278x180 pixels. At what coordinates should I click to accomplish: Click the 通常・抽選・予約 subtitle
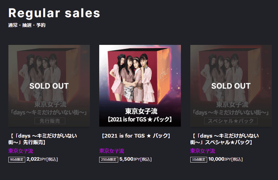coord(27,25)
